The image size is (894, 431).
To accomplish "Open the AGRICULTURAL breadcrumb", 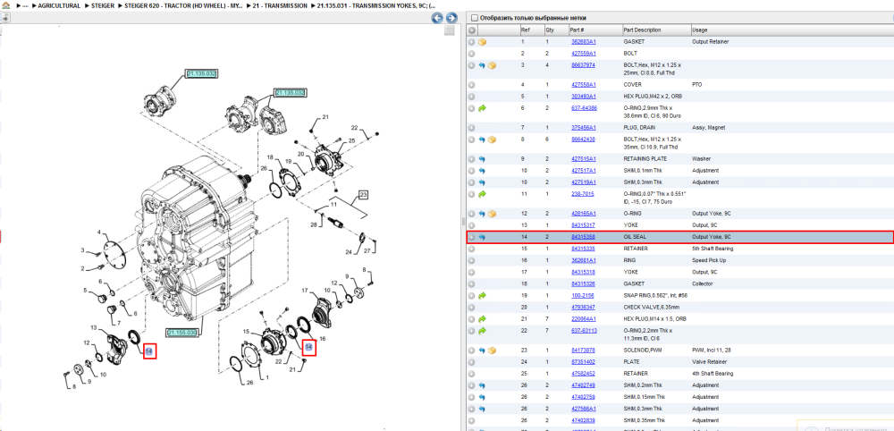I will [59, 5].
